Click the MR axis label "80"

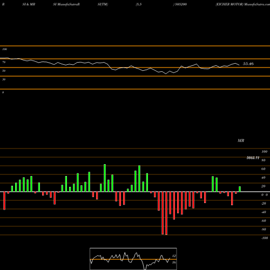click(x=264, y=160)
